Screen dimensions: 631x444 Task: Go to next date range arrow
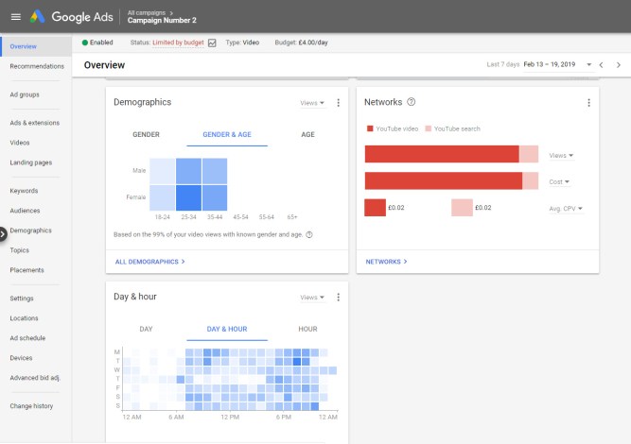click(x=619, y=64)
